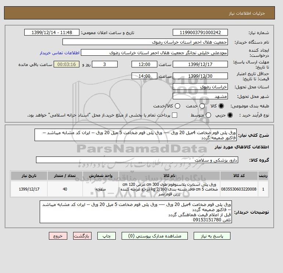The image size is (283, 273).
Task: Click remaining time countdown 00:03:16
Action: pos(67,64)
